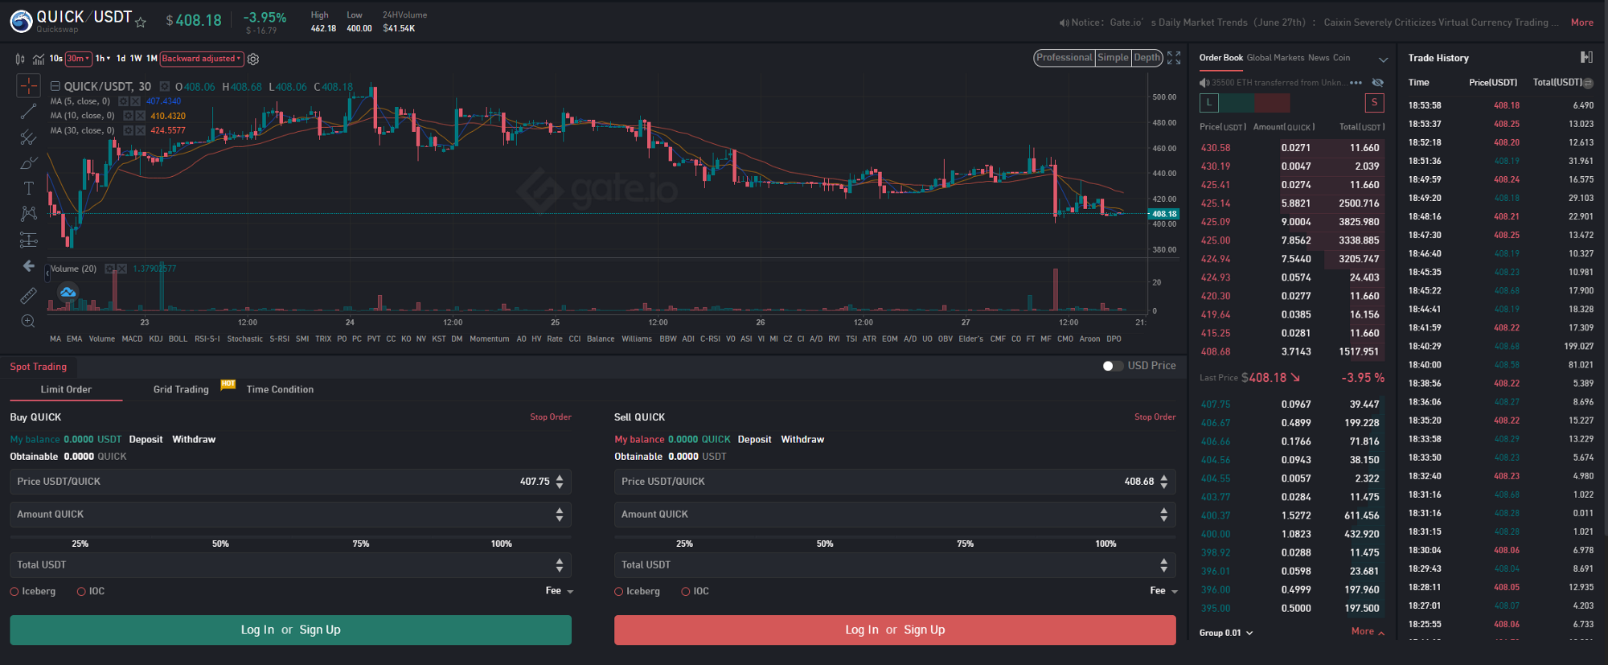
Task: Enable Iceberg option for Sell QUICK
Action: [x=619, y=591]
